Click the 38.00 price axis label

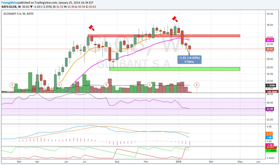[x=270, y=25]
